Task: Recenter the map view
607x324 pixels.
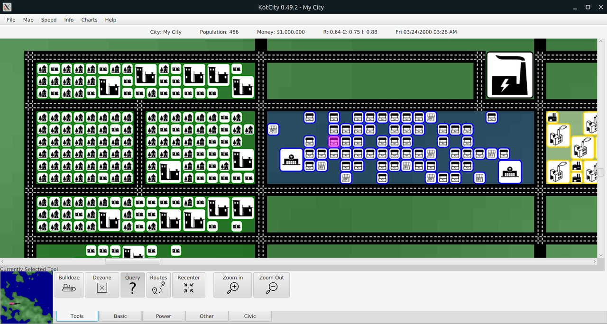Action: click(x=189, y=285)
